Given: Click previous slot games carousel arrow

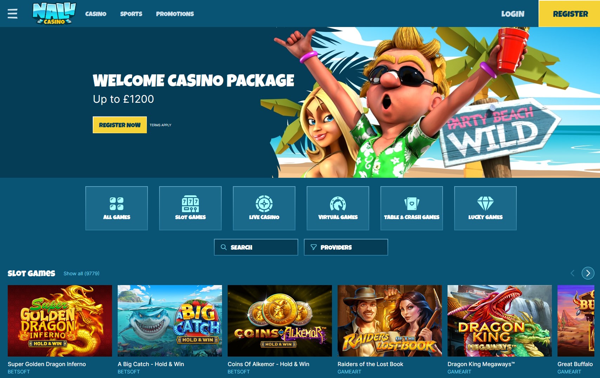Looking at the screenshot, I should click(573, 273).
